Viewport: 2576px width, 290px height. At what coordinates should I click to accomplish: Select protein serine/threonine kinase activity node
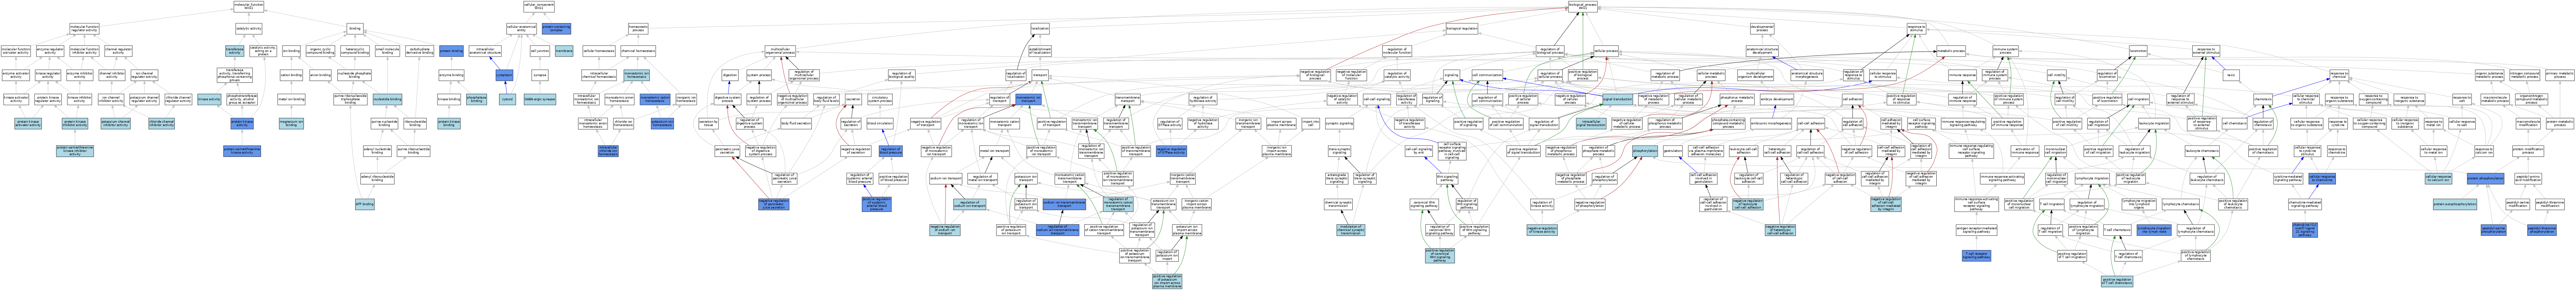(241, 151)
